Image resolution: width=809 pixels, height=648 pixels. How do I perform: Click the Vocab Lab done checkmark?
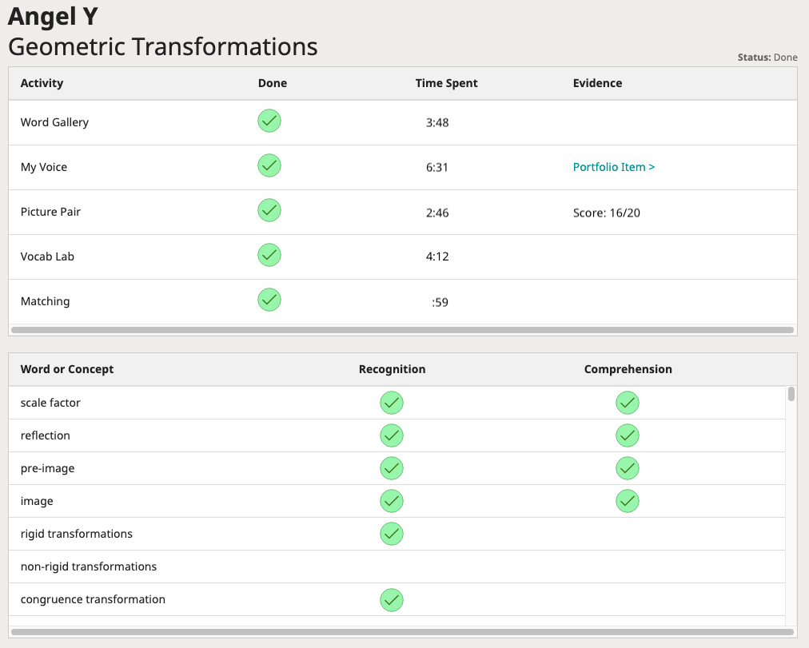[269, 256]
